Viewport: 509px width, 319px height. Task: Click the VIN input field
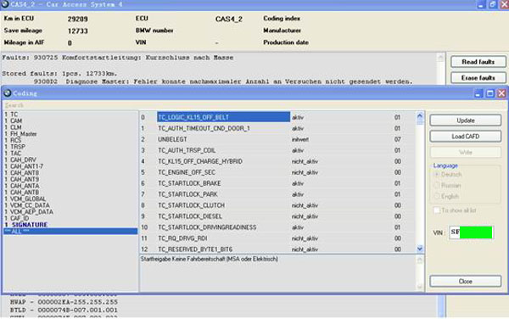[x=472, y=232]
